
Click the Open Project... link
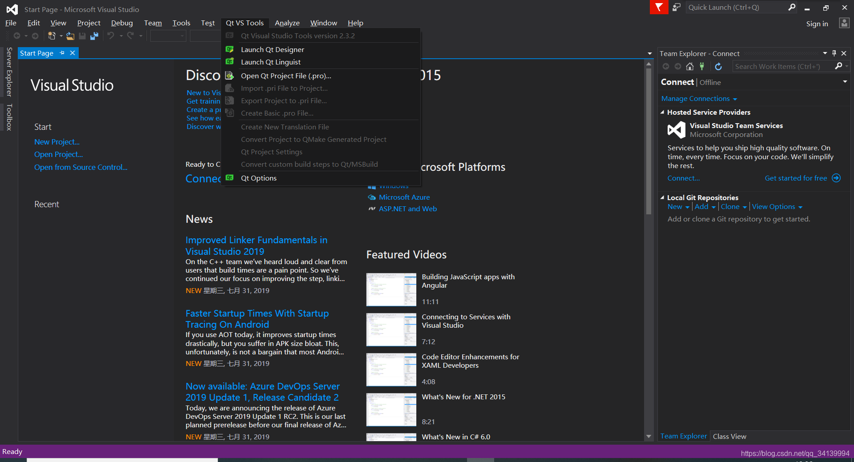59,154
